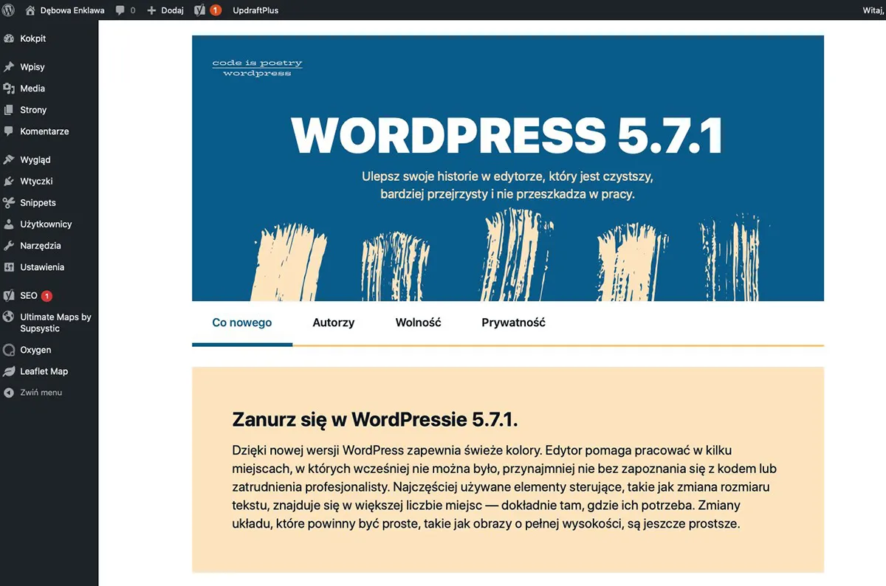Select the Co nowego tab
The width and height of the screenshot is (886, 586).
(x=242, y=323)
